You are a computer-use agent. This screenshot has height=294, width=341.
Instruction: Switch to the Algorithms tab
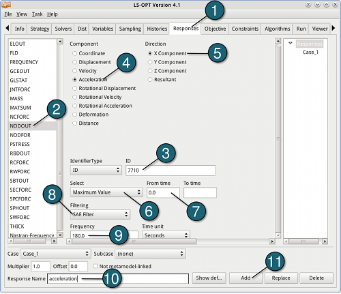(x=277, y=29)
